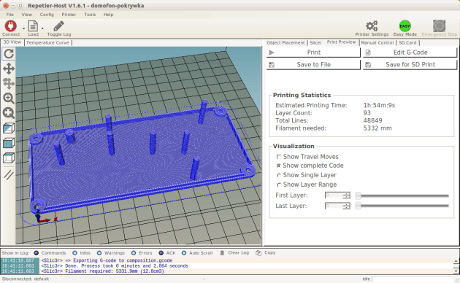
Task: Toggle ACK in log filter
Action: pyautogui.click(x=161, y=253)
